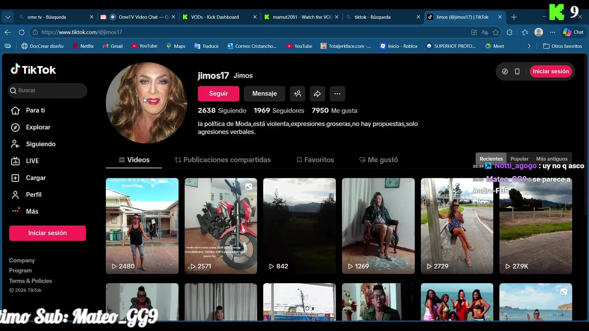
Task: Open the Netflix bookmark
Action: coord(83,46)
